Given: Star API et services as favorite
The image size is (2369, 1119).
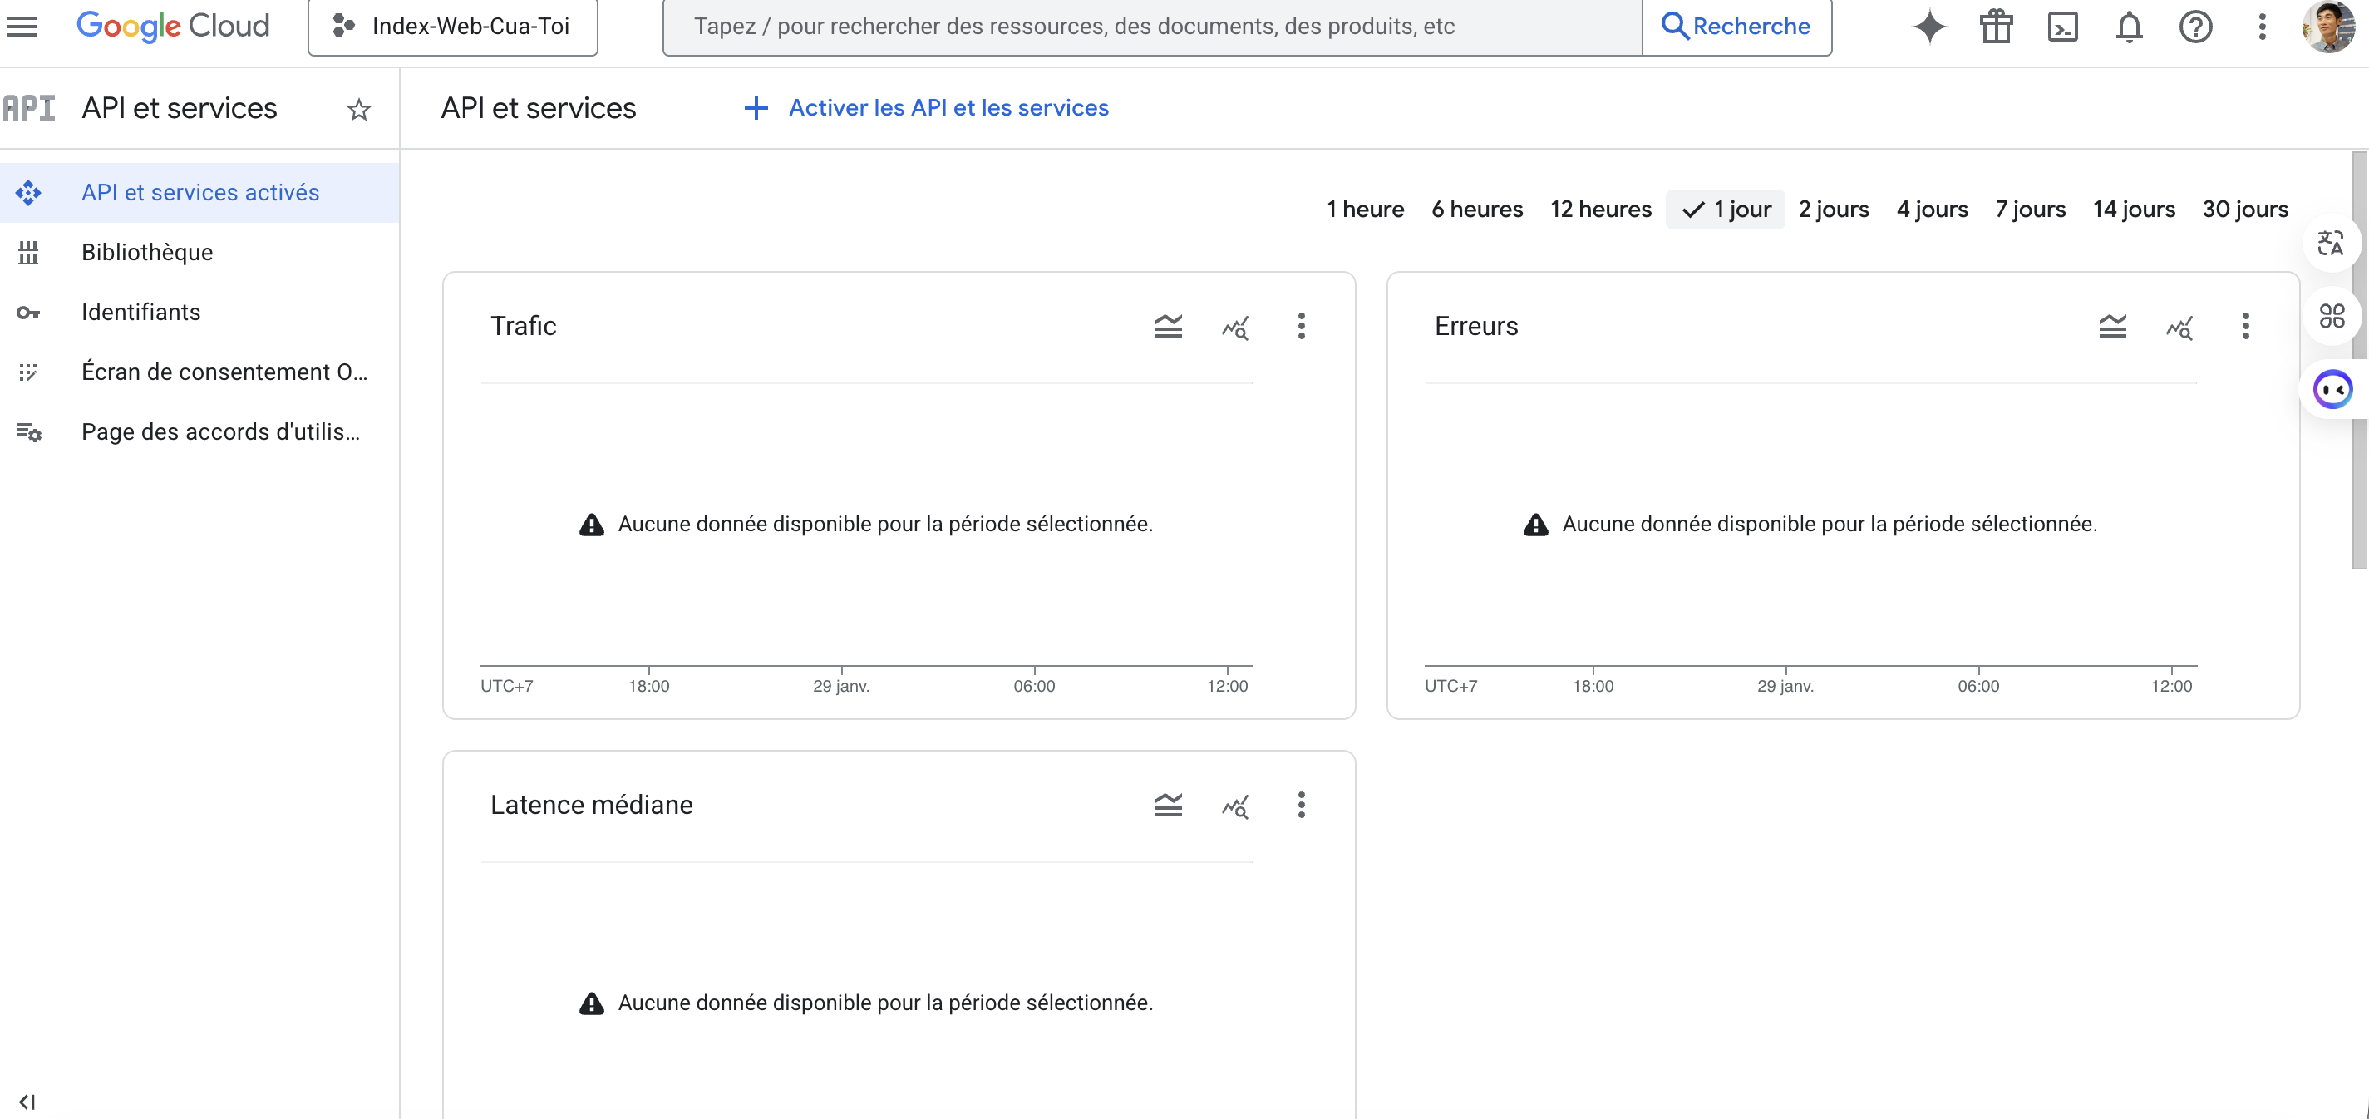Looking at the screenshot, I should [358, 110].
